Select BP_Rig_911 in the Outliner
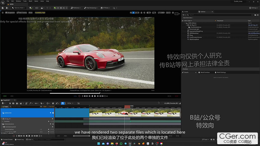Viewport: 260px width, 146px height. click(x=193, y=25)
